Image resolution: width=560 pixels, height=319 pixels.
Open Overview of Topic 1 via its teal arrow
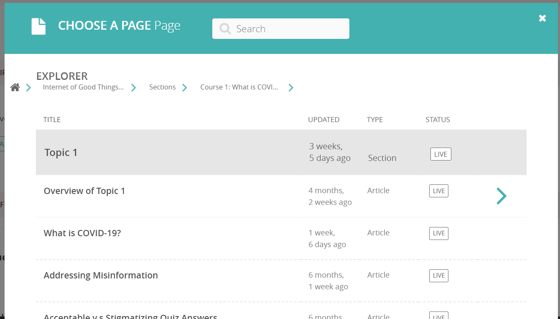(x=501, y=196)
